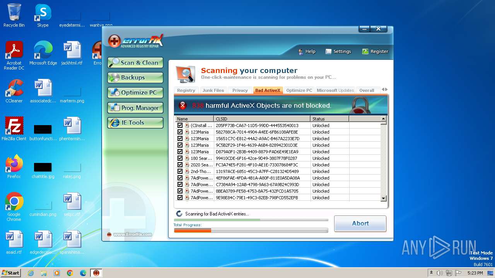Uncheck the 2020 Sea... entry checkbox

pyautogui.click(x=180, y=165)
